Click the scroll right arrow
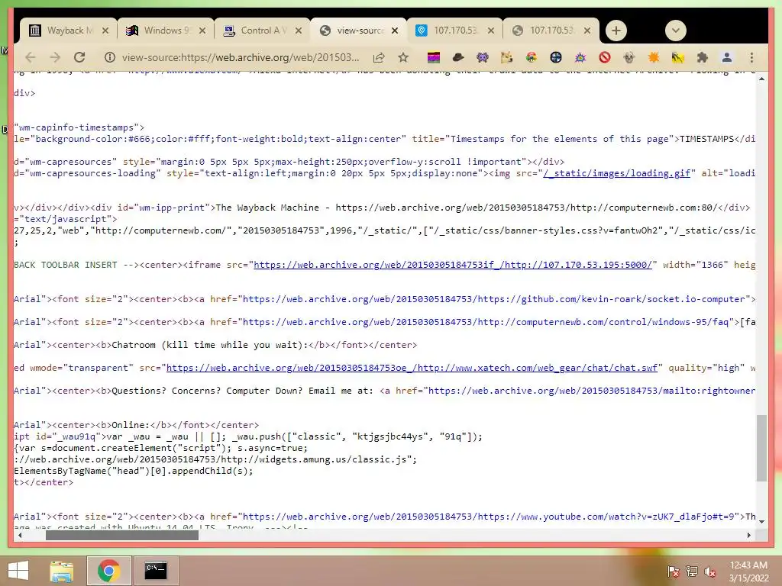Image resolution: width=782 pixels, height=586 pixels. tap(748, 535)
